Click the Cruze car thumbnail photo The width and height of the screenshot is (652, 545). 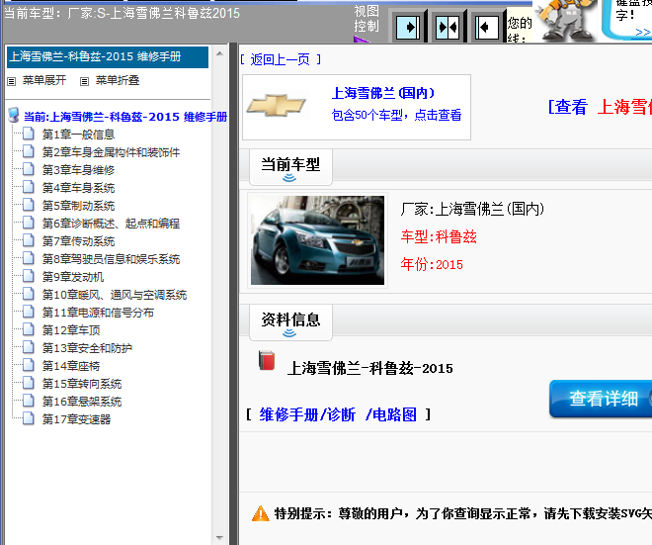(x=317, y=240)
